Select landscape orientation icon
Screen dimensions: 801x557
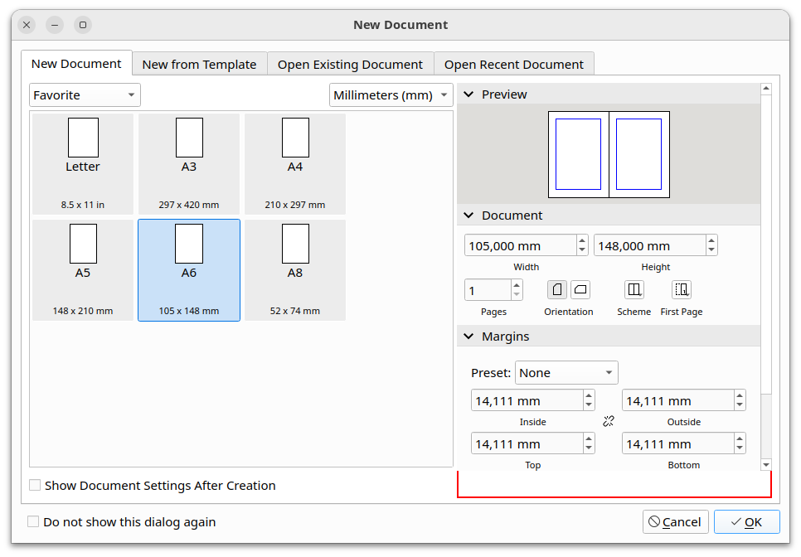580,290
